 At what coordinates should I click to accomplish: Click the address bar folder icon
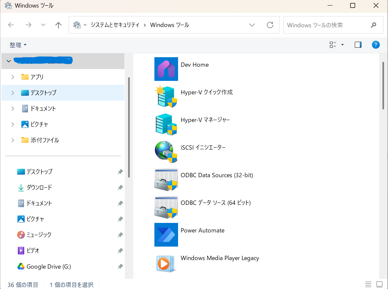click(77, 25)
